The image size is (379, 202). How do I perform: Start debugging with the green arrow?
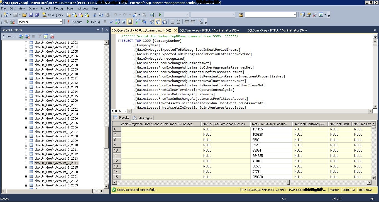pos(160,15)
